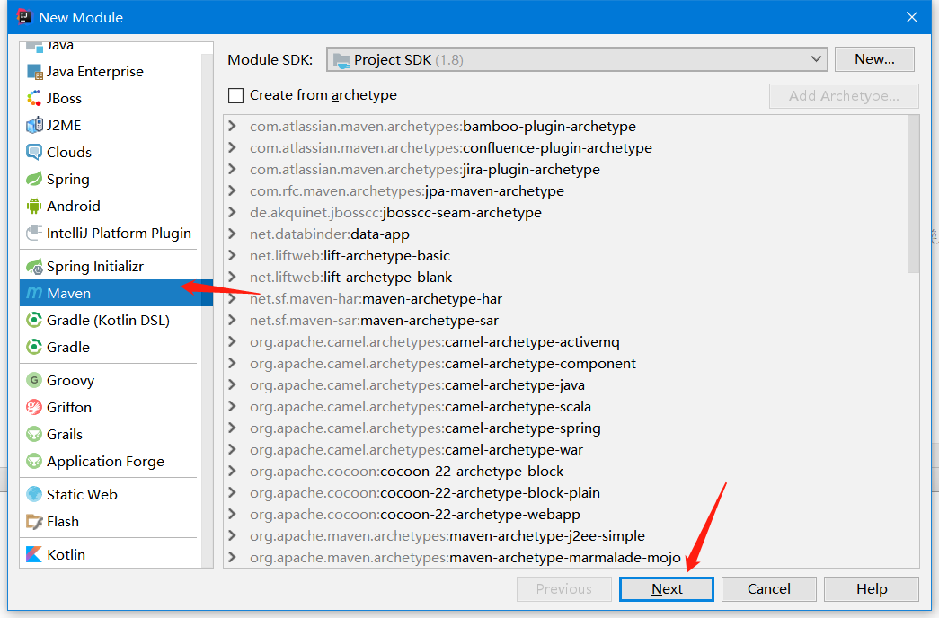939x618 pixels.
Task: Select camel-archetype-component row
Action: (565, 364)
